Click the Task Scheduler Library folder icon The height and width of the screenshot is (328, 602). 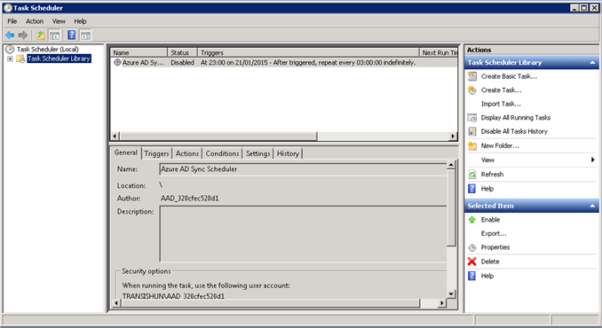[20, 59]
